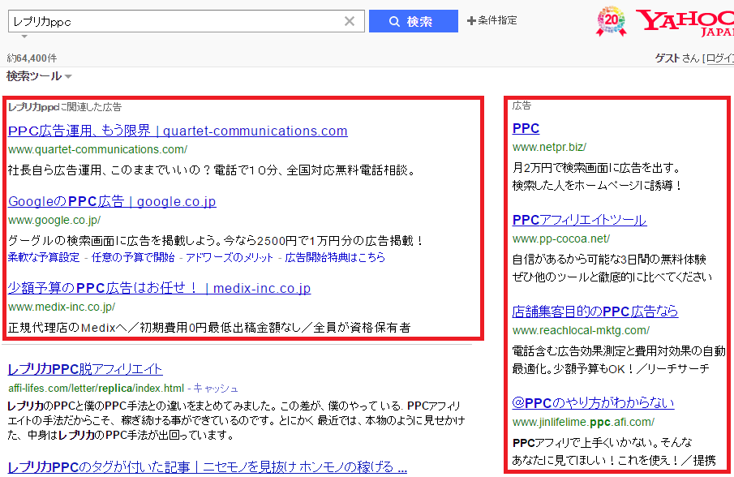Click the www.google.co.jp/ URL text
This screenshot has height=477, width=734.
pos(54,220)
